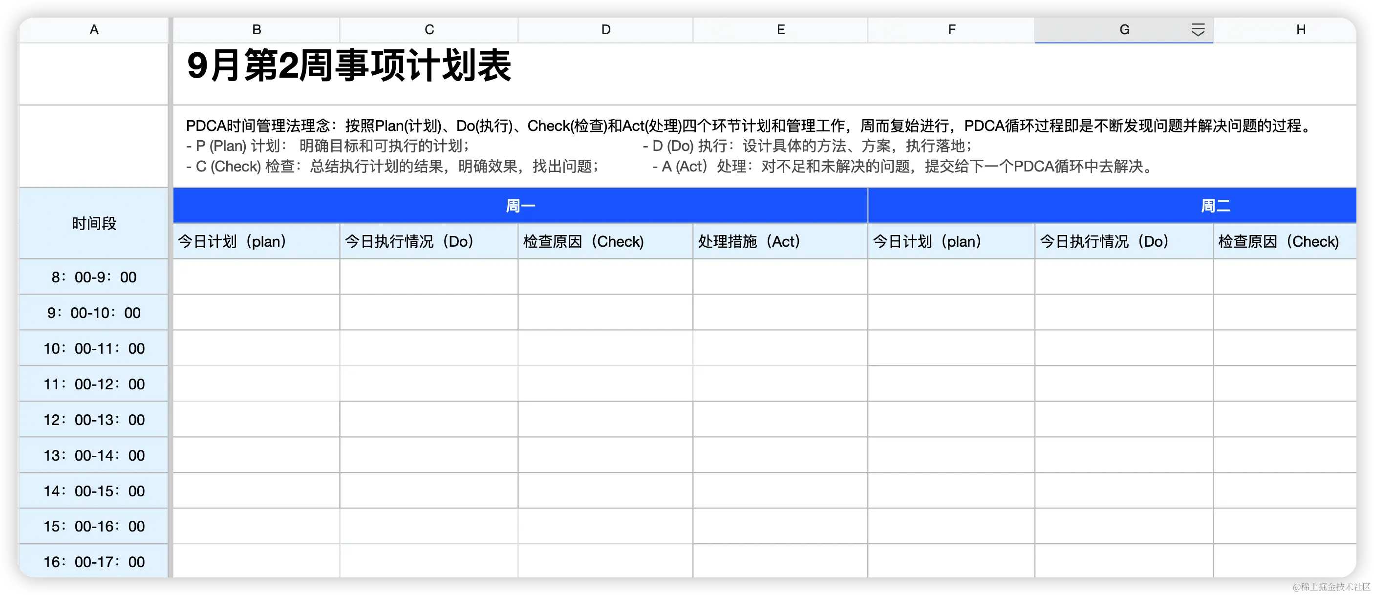Click Monday 今日执行情况（Do）header cell
The image size is (1374, 595).
pos(429,241)
